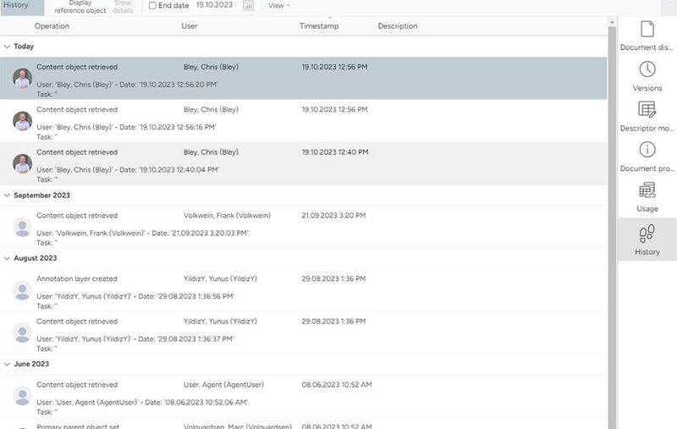Select user User, Agent (AgentUser)
This screenshot has height=429, width=677.
tap(223, 384)
